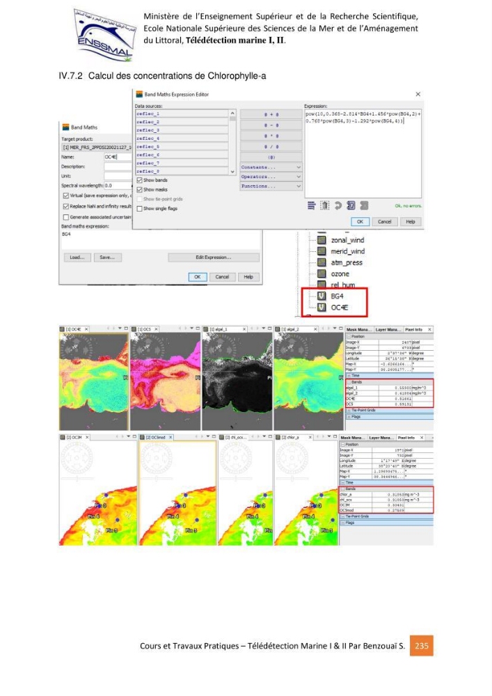This screenshot has height=696, width=492.
Task: Expand Tie-Point Grids in upper Pixel Info
Action: coord(349,410)
